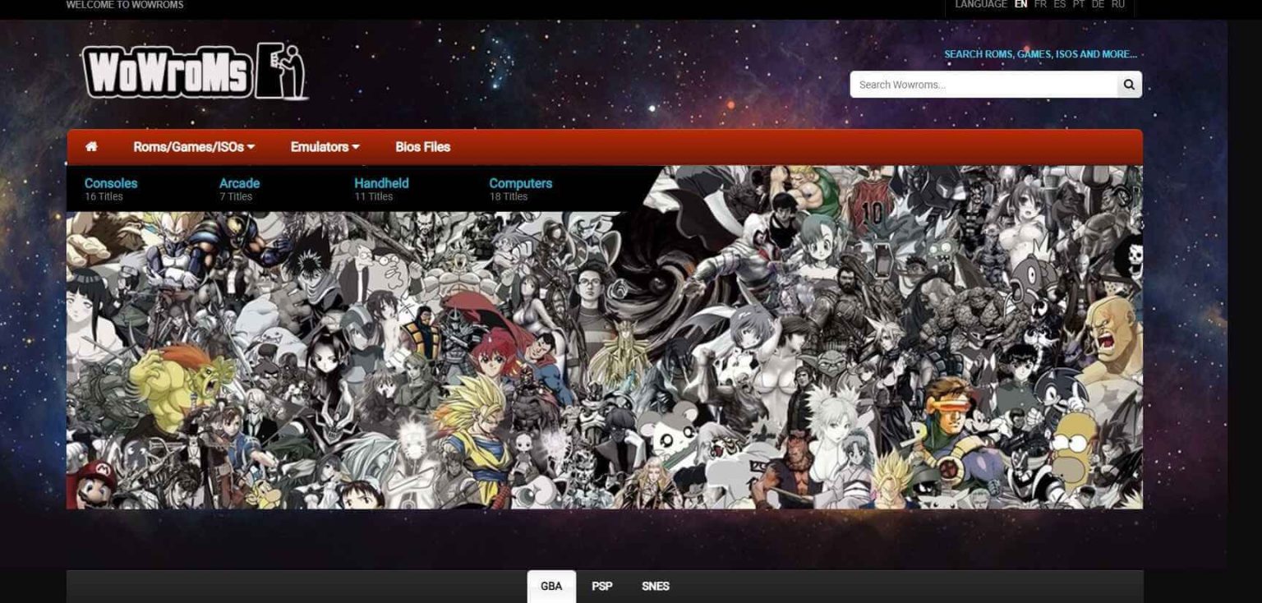
Task: Expand the Emulators dropdown menu
Action: (x=325, y=147)
